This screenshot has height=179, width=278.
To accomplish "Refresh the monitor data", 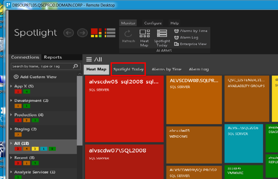I will point(128,36).
